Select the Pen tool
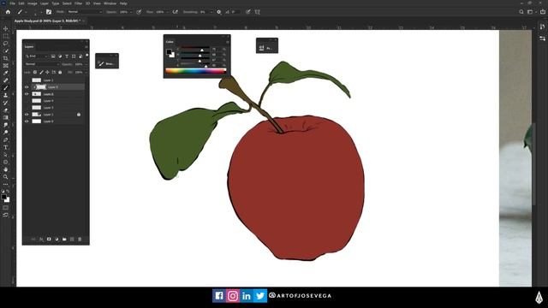The height and width of the screenshot is (308, 548). tap(6, 139)
